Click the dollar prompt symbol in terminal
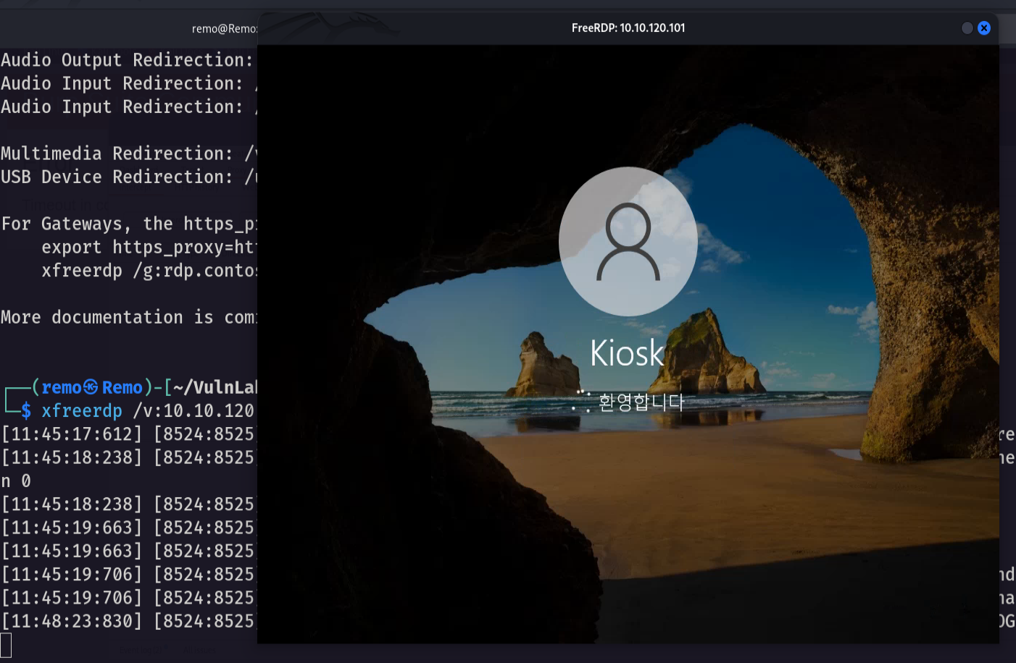The height and width of the screenshot is (663, 1016). point(26,411)
